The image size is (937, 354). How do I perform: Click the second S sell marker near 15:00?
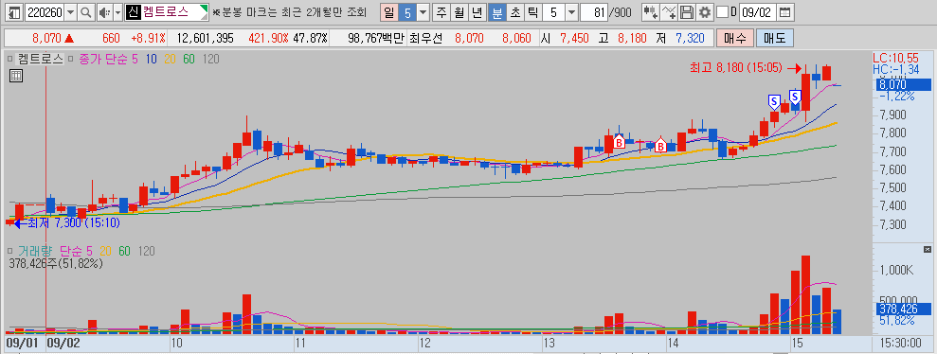coord(795,97)
